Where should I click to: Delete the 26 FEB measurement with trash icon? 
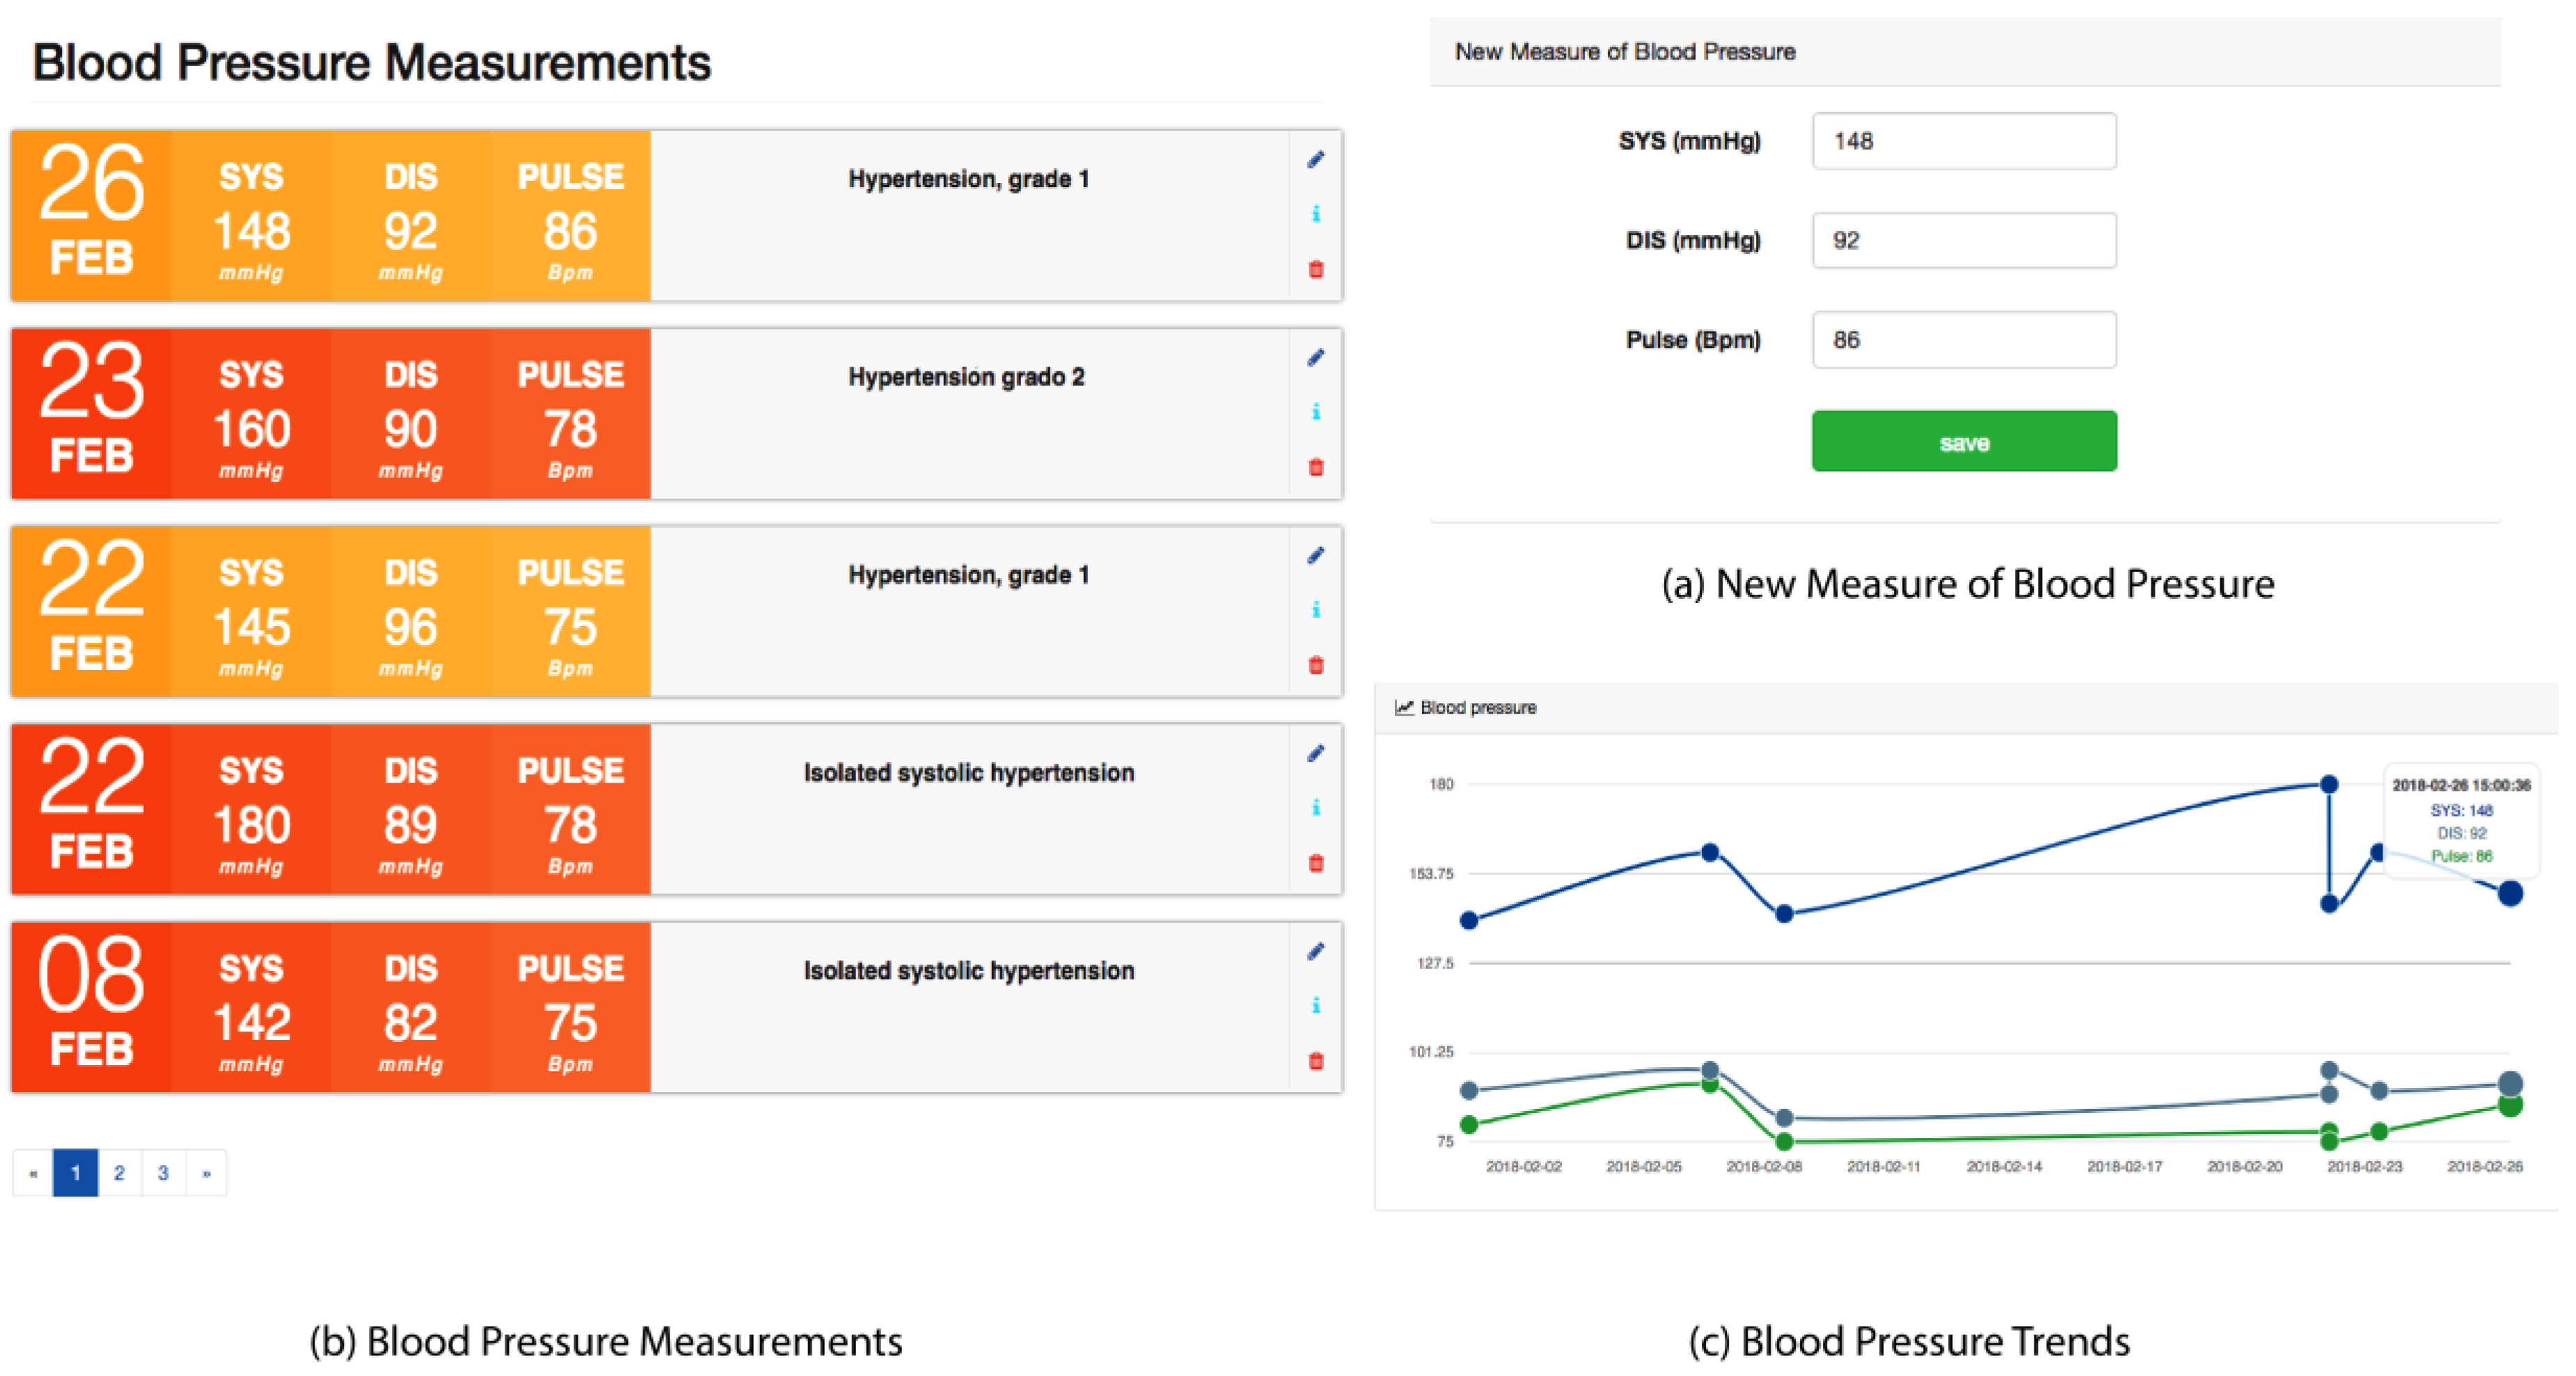1315,270
